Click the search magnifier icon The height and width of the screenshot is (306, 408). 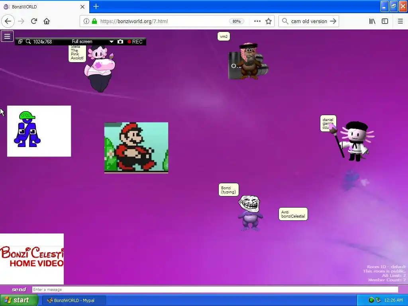pos(285,22)
